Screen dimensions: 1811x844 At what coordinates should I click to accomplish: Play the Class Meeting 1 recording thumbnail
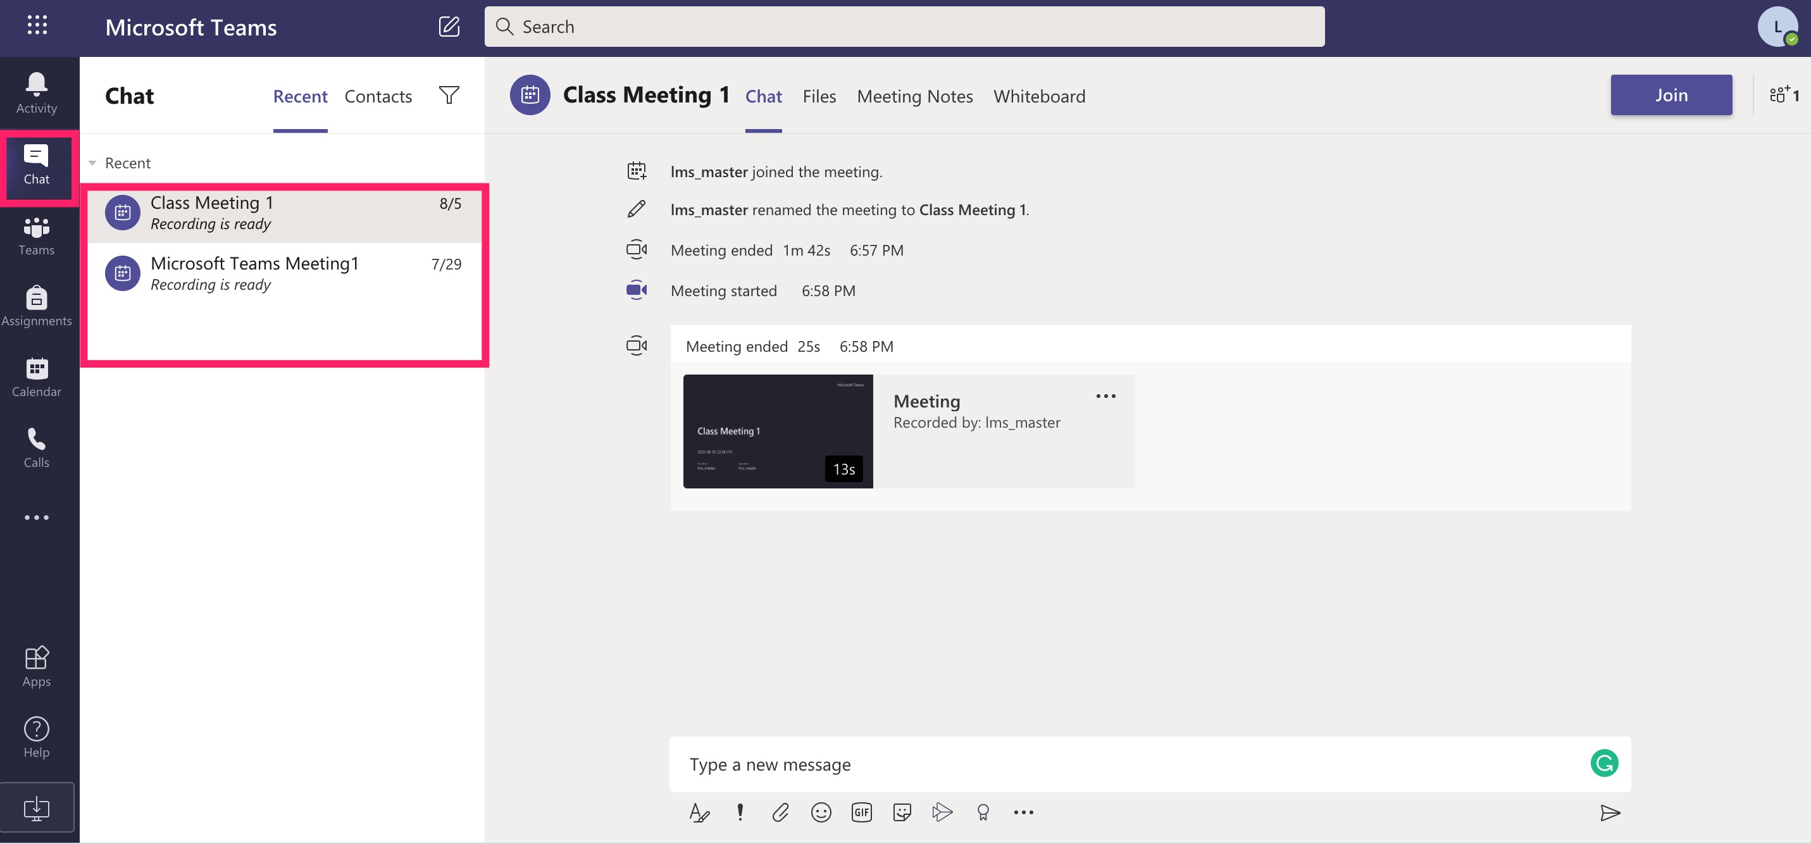tap(778, 431)
